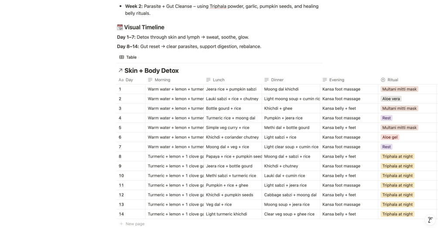The image size is (438, 228).
Task: Click the floating button in bottom-right corner
Action: (430, 220)
